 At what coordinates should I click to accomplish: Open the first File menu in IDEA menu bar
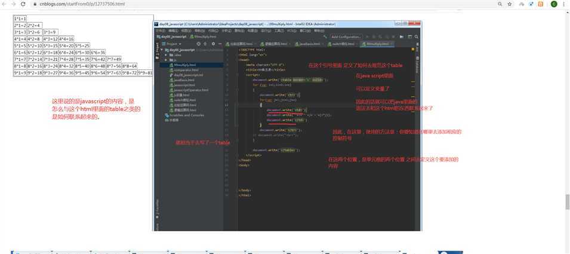point(161,31)
